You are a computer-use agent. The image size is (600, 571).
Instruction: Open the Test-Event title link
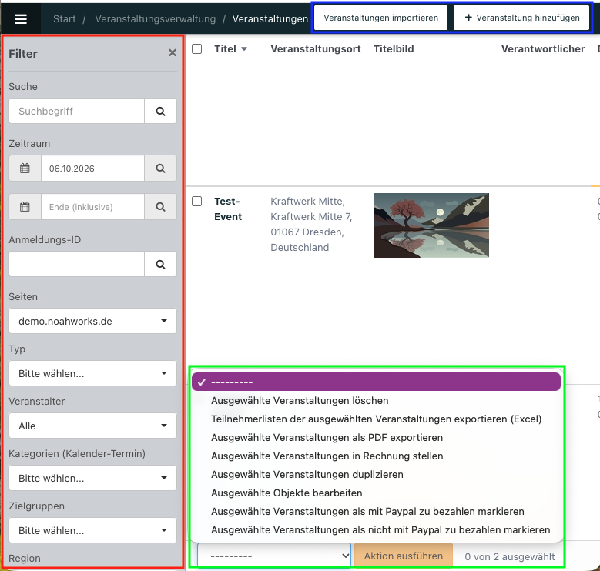pyautogui.click(x=228, y=209)
